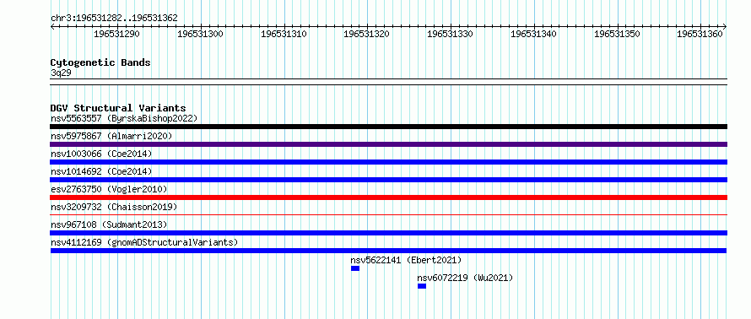The image size is (751, 319).
Task: Select the small blue nsv6072219 variant block
Action: (421, 286)
